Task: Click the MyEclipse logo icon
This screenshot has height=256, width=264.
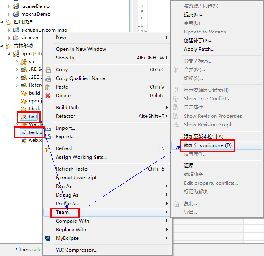Action: (x=48, y=238)
